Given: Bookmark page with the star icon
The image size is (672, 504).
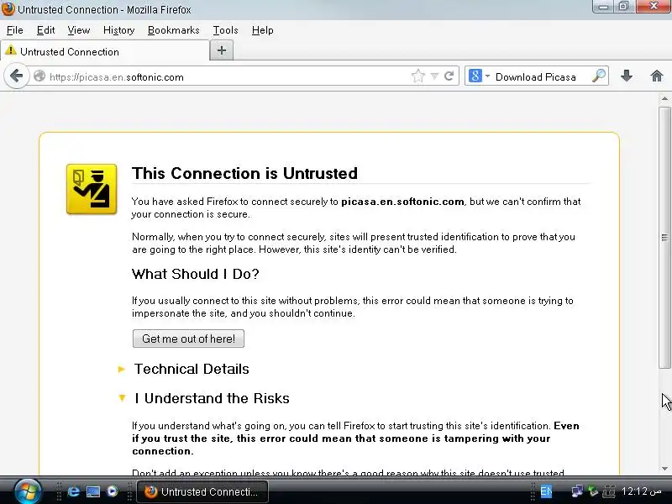Looking at the screenshot, I should coord(417,76).
